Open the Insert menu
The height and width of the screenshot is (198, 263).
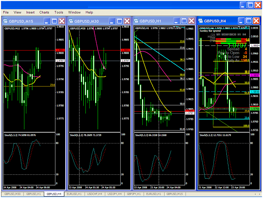(x=30, y=12)
